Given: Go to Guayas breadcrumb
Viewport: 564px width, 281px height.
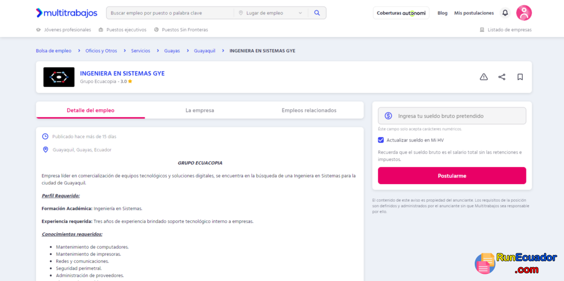Looking at the screenshot, I should point(172,51).
